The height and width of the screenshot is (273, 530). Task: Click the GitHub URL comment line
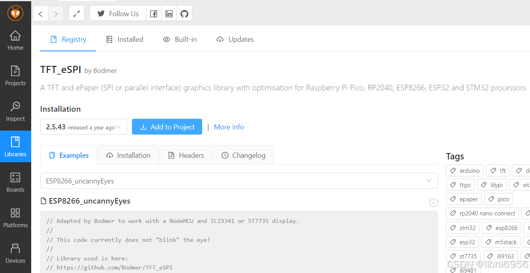pyautogui.click(x=109, y=267)
